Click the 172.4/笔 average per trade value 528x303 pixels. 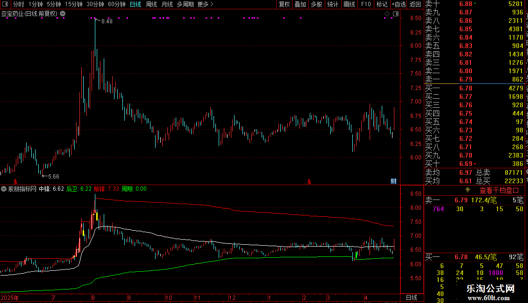(x=484, y=200)
